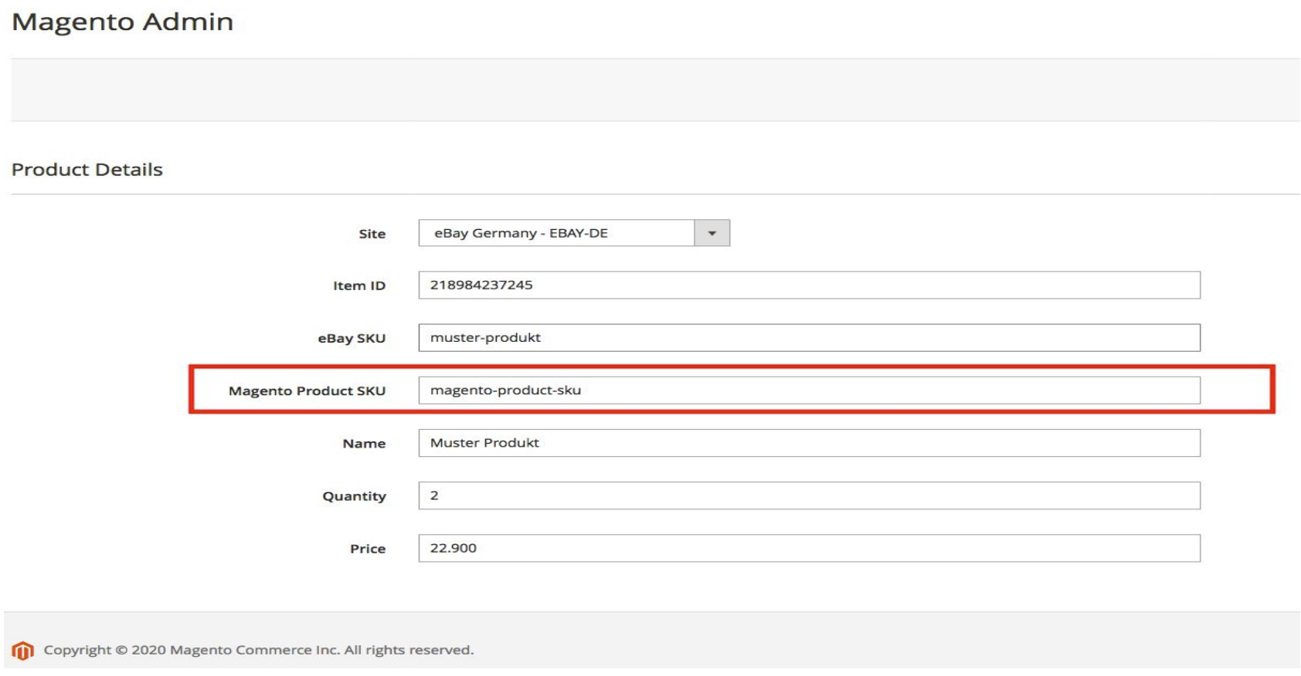
Task: Click the Magento logo icon in footer
Action: (22, 651)
